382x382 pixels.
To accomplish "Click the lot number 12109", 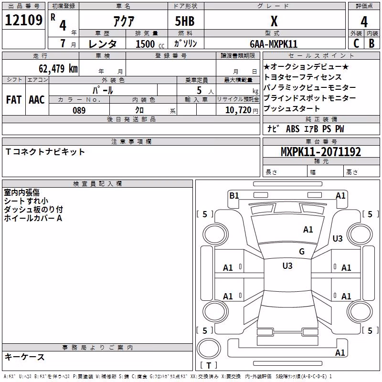I will tap(23, 20).
